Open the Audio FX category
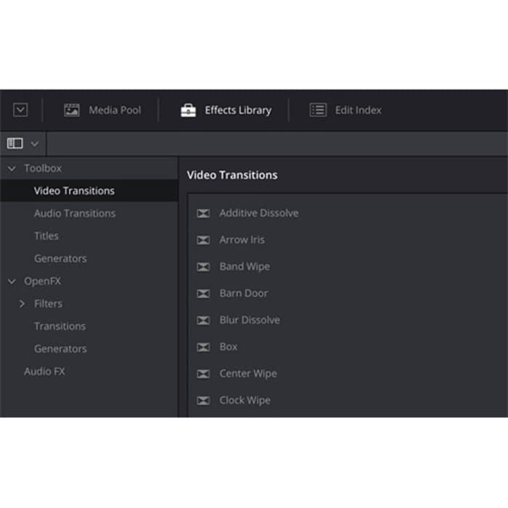Image resolution: width=508 pixels, height=508 pixels. point(44,371)
